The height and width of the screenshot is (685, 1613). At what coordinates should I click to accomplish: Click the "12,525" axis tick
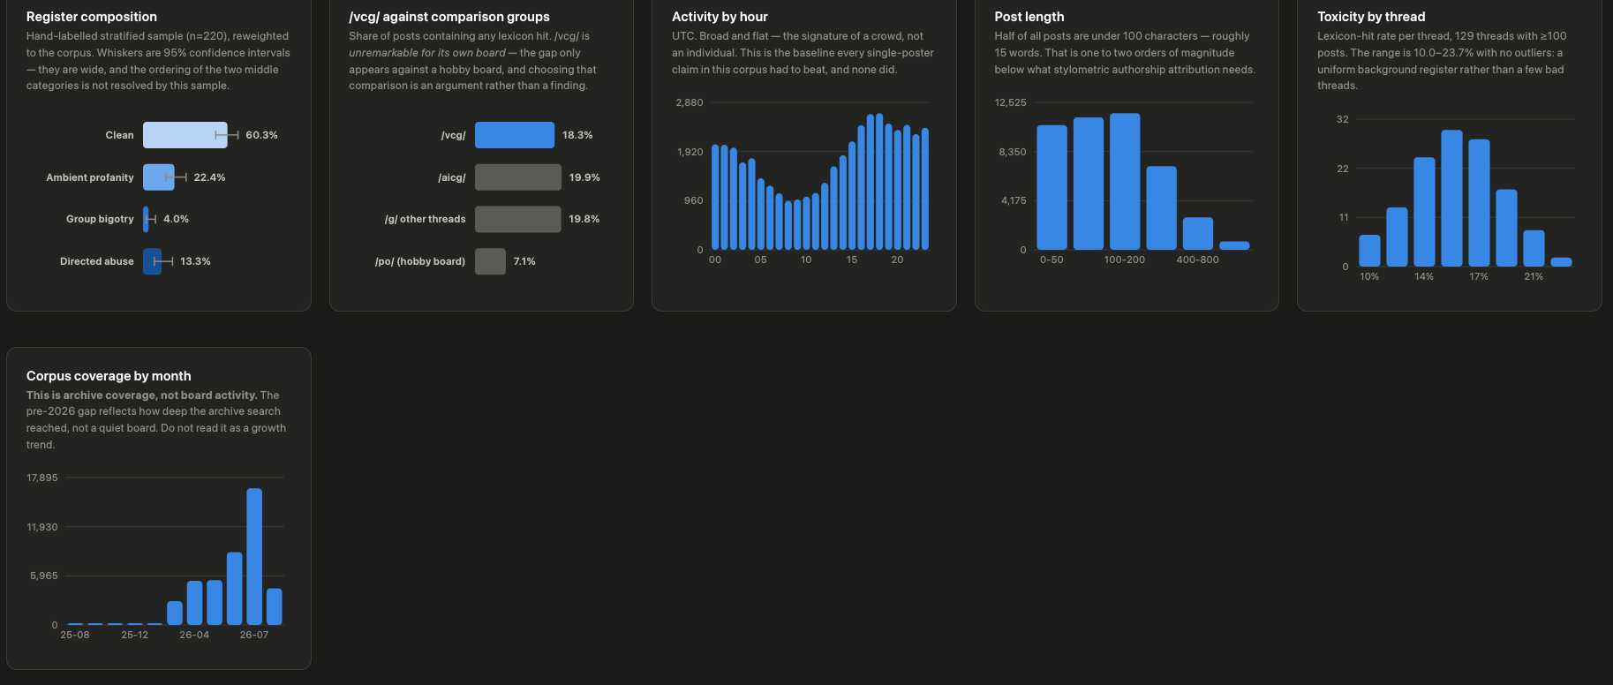(x=1011, y=102)
